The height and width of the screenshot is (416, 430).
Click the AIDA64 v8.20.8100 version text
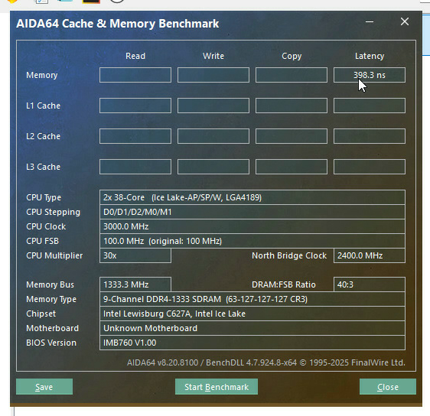(x=266, y=362)
